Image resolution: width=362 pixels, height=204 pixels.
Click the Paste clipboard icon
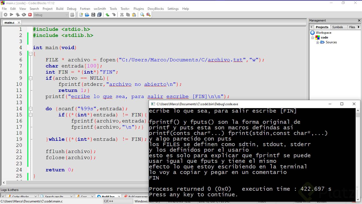(134, 15)
